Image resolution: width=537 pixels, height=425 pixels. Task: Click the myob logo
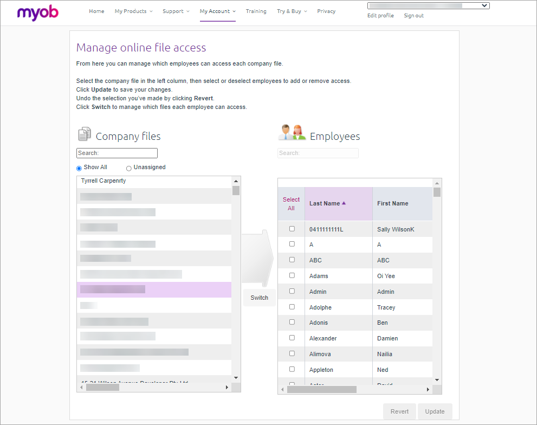(37, 12)
